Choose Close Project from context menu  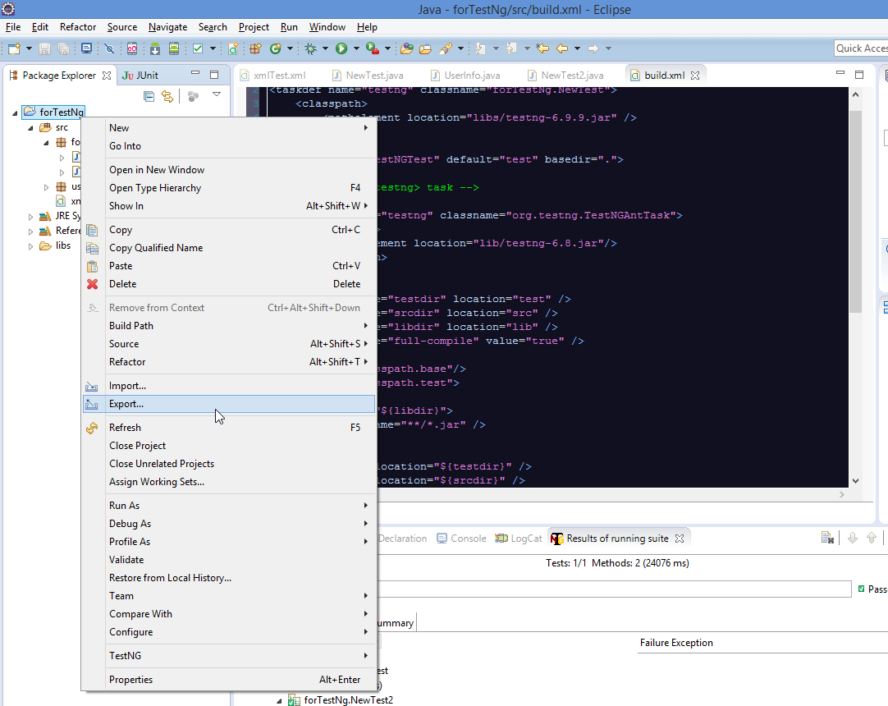click(229, 446)
